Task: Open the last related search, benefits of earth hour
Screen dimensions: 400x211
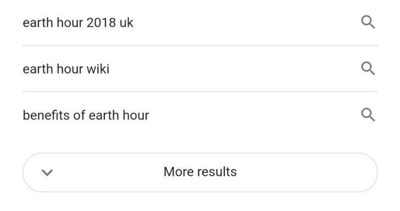Action: click(200, 115)
